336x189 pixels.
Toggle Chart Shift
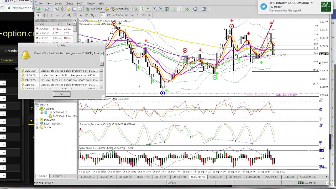point(180,9)
